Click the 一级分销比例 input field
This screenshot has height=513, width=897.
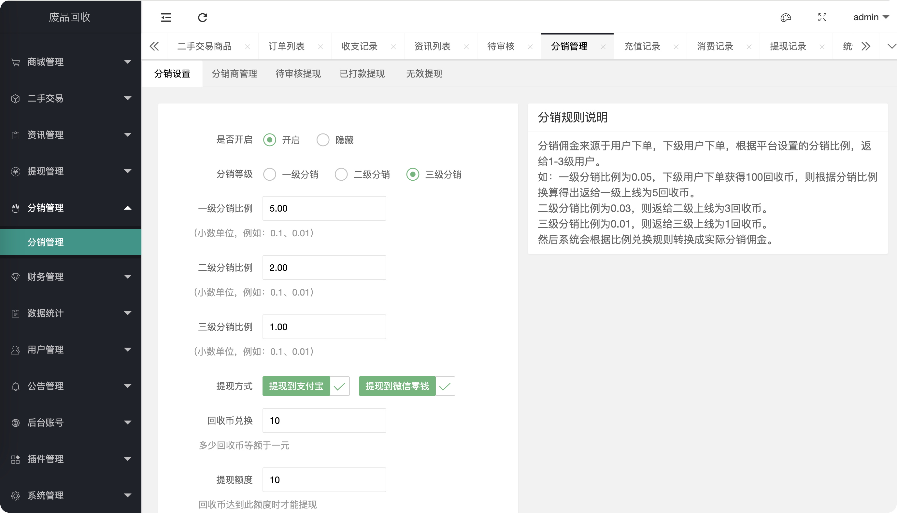324,208
